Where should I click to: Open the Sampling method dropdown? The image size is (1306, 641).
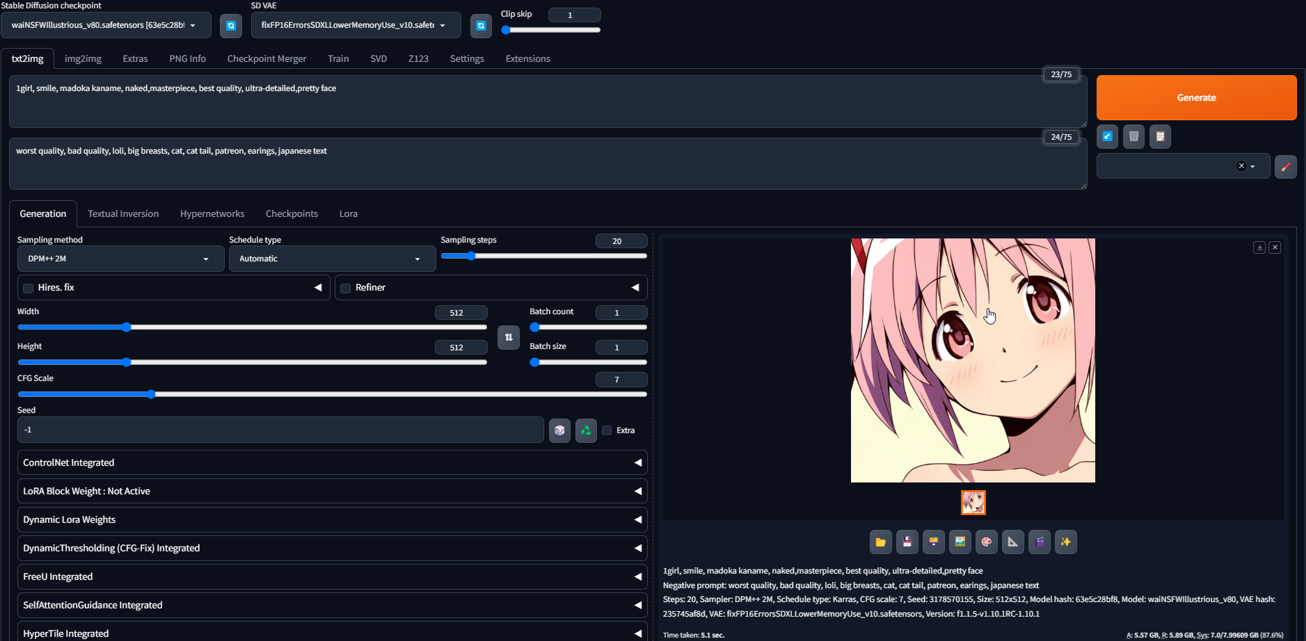[x=121, y=259]
